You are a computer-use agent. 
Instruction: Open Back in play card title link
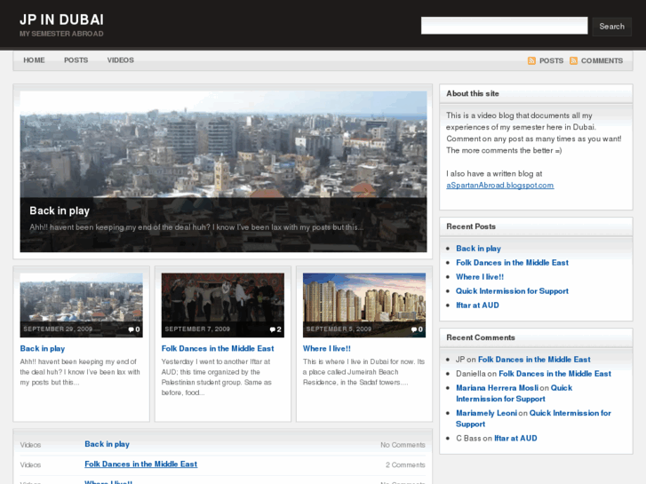[43, 348]
